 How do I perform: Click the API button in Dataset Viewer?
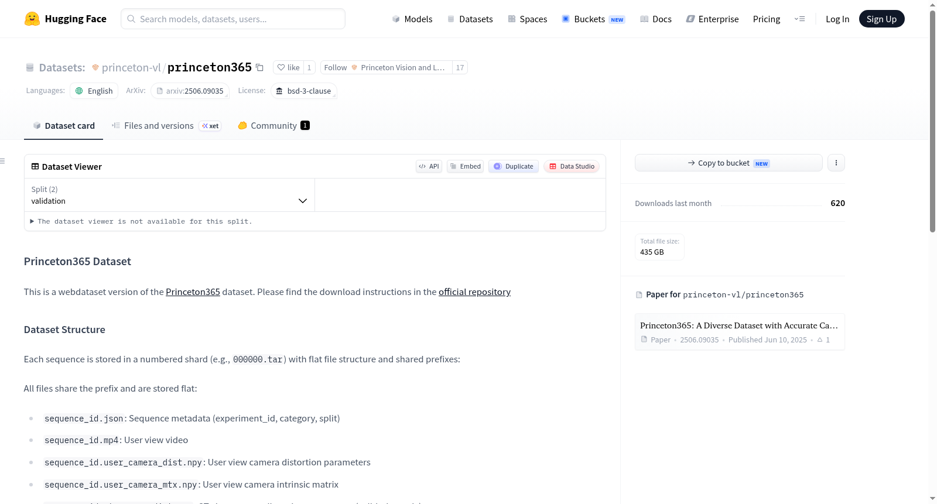(429, 166)
